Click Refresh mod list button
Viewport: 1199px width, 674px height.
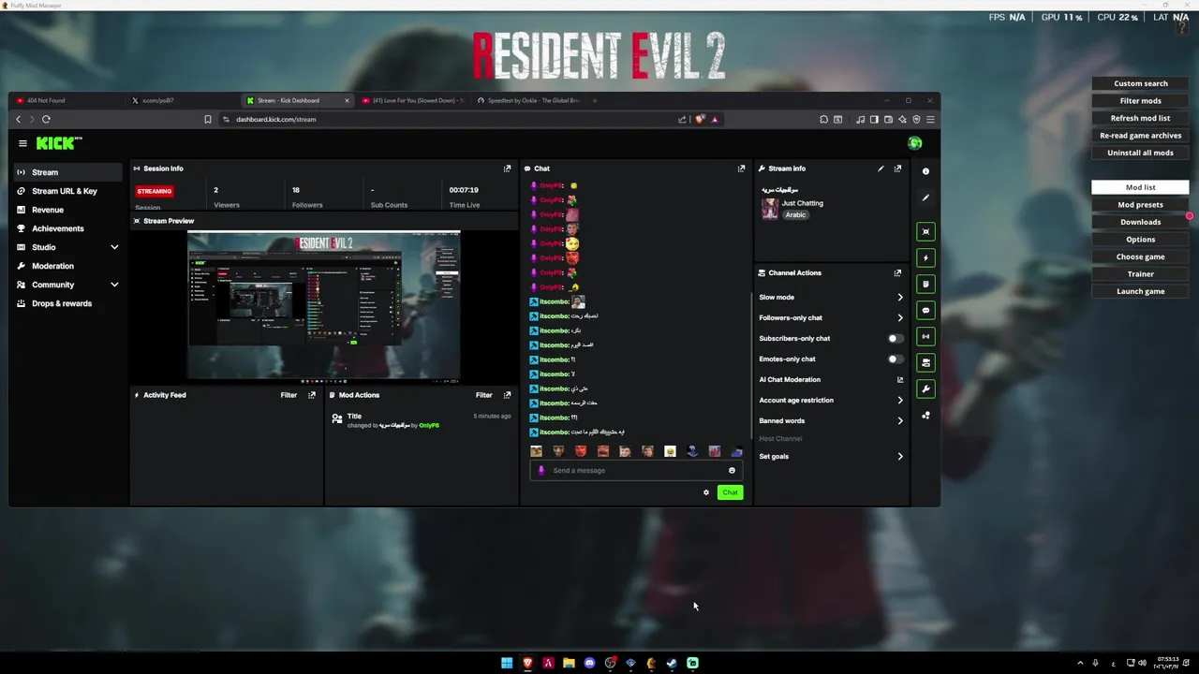pyautogui.click(x=1140, y=118)
